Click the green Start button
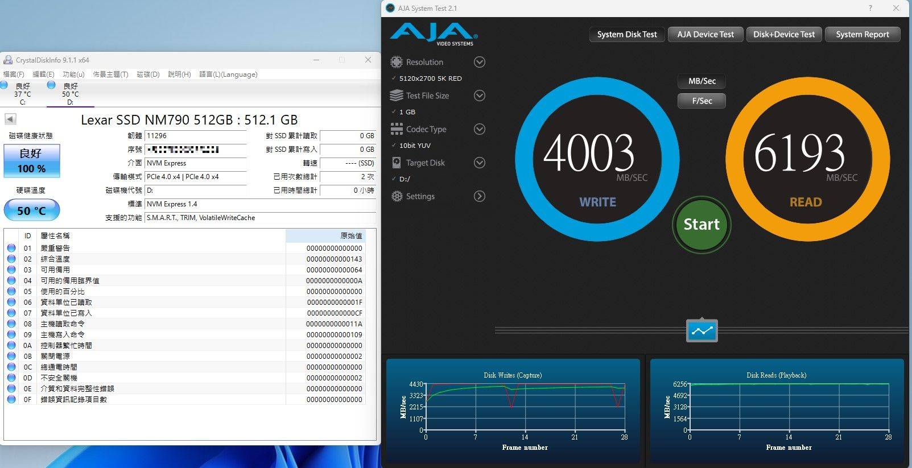 click(701, 225)
